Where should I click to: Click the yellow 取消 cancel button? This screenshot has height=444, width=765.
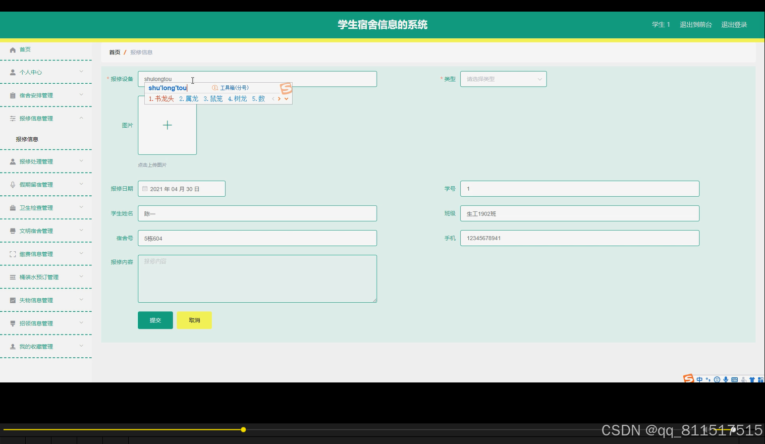pos(194,320)
